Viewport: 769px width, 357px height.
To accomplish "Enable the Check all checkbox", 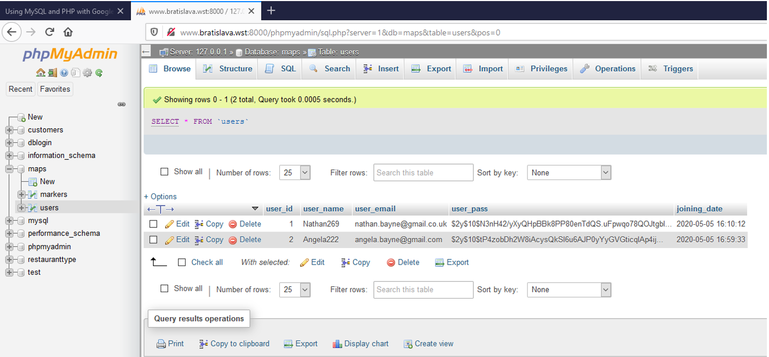I will tap(182, 262).
